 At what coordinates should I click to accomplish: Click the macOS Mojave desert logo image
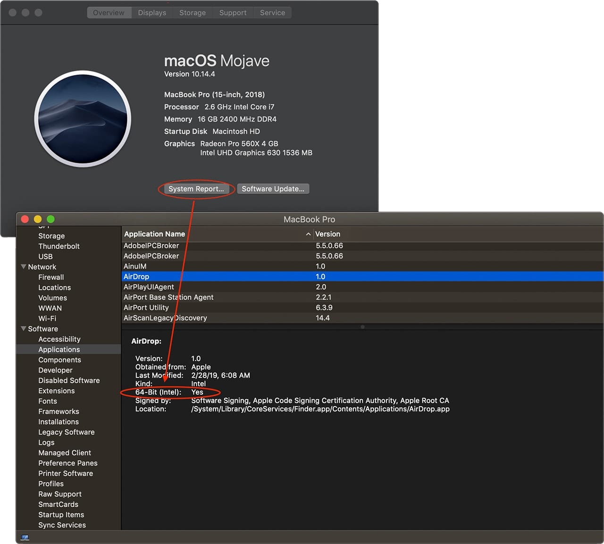(83, 119)
